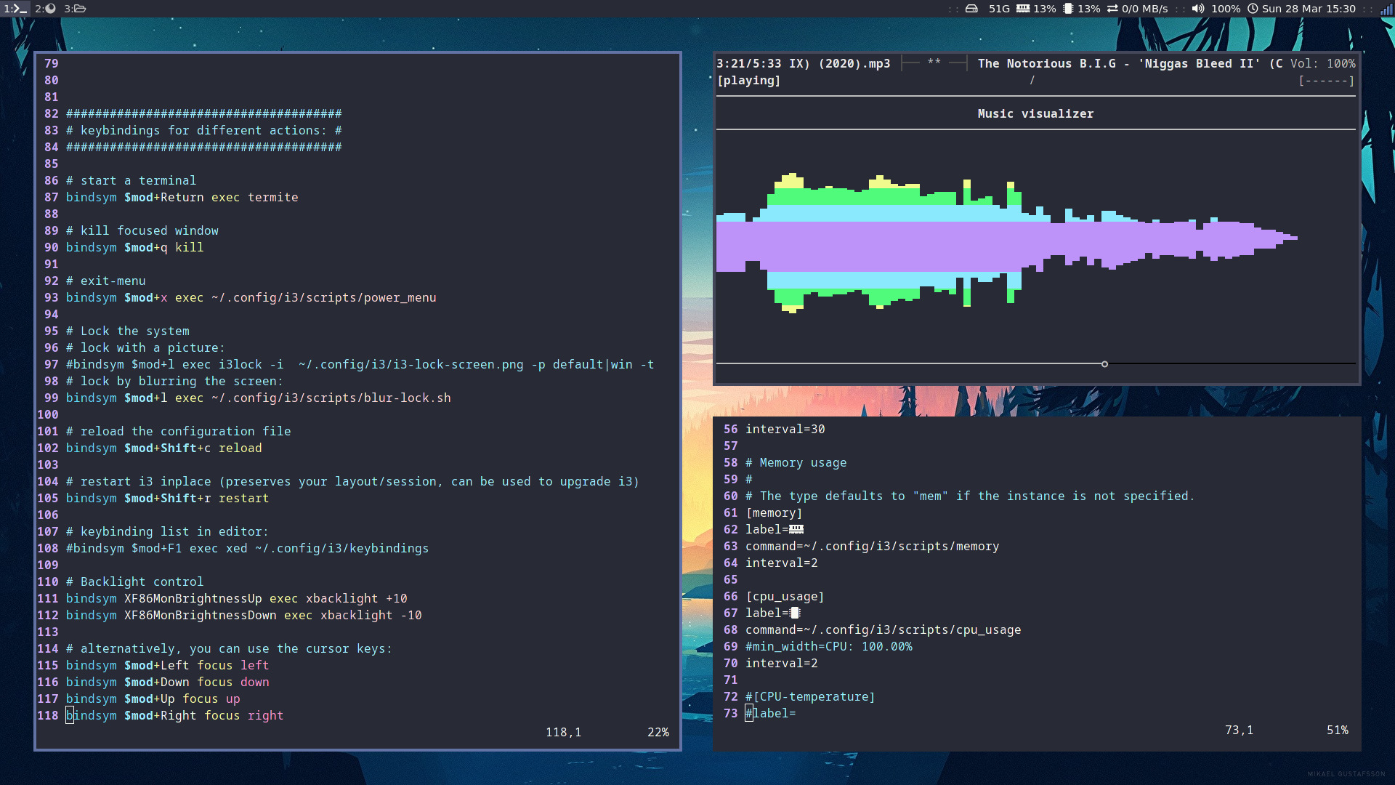Click the wifi signal strength bars
Screen dimensions: 1395x785
1386,9
